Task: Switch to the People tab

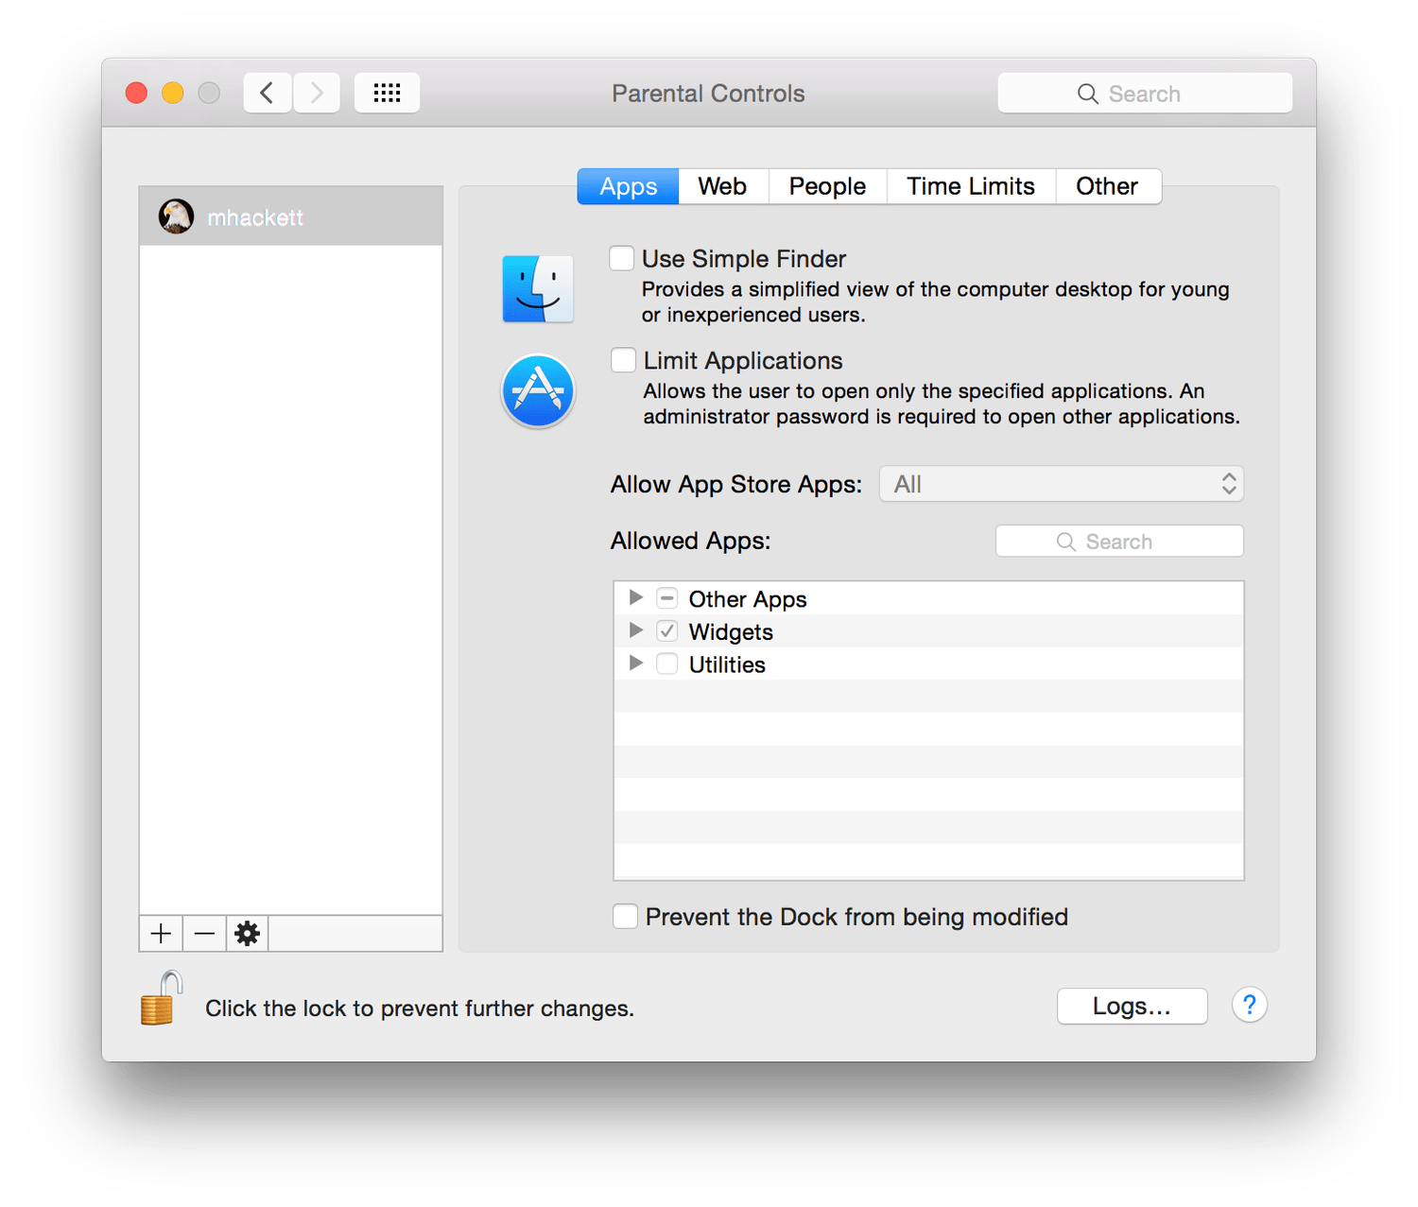Action: click(x=828, y=186)
